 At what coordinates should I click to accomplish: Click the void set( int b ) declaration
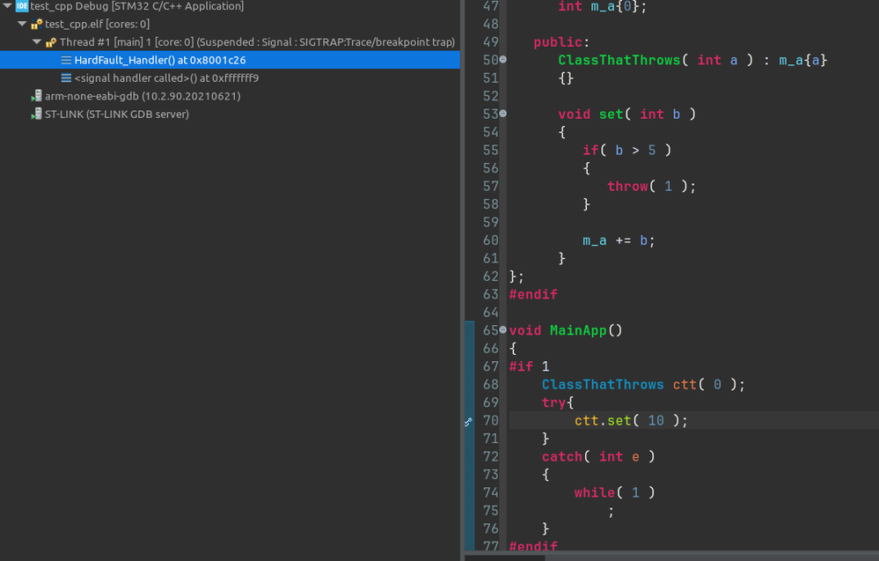click(x=626, y=114)
